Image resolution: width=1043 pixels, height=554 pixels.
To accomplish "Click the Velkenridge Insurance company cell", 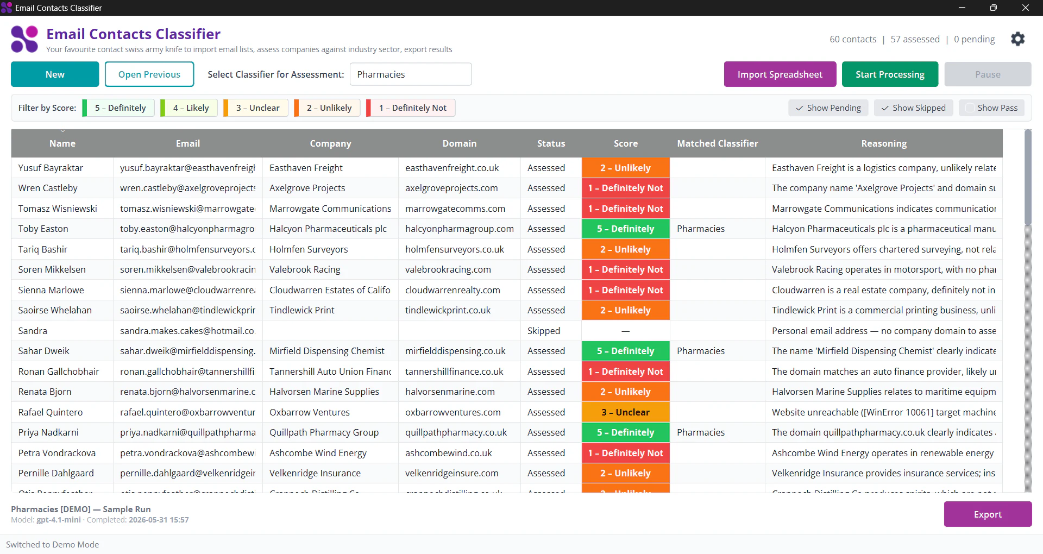I will click(x=331, y=473).
